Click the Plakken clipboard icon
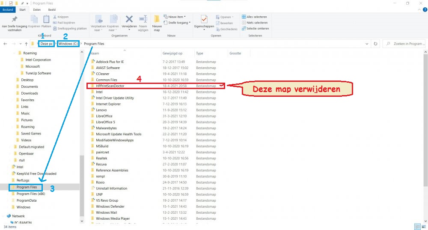This screenshot has width=428, height=230. click(x=46, y=19)
